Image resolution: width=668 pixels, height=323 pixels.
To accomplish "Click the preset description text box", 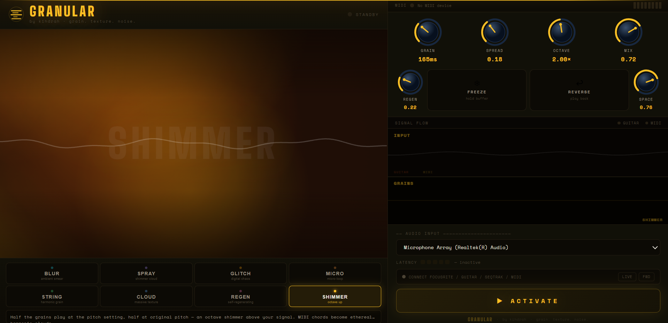I will 193,317.
